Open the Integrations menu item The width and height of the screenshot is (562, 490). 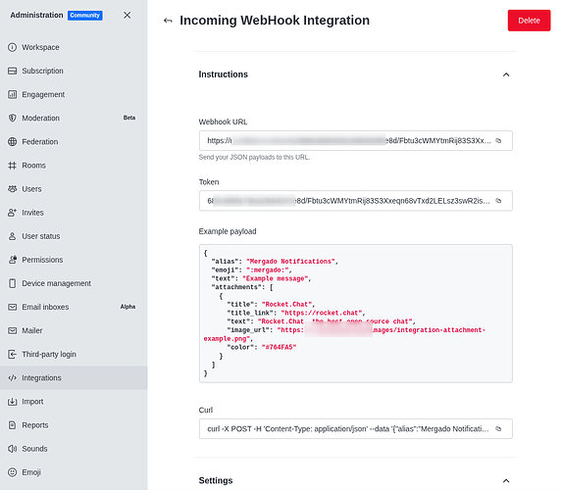74,378
